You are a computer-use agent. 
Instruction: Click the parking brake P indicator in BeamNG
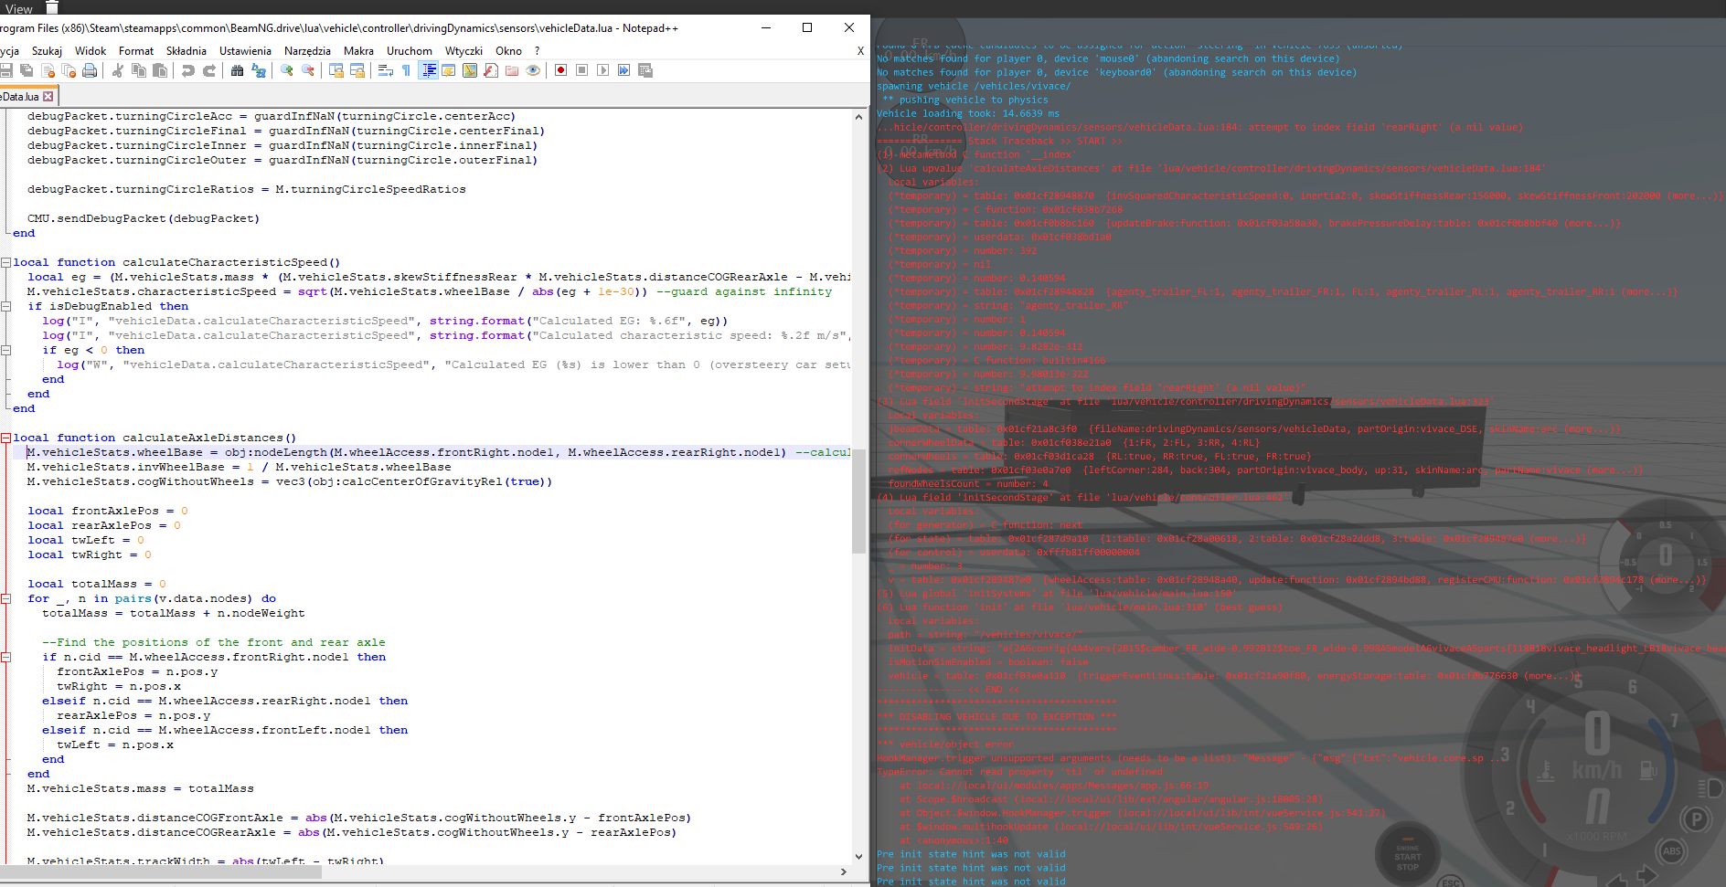[x=1696, y=818]
